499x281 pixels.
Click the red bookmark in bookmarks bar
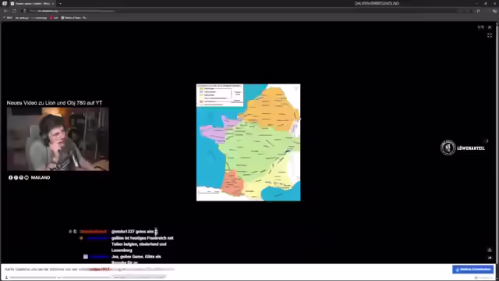tap(54, 18)
